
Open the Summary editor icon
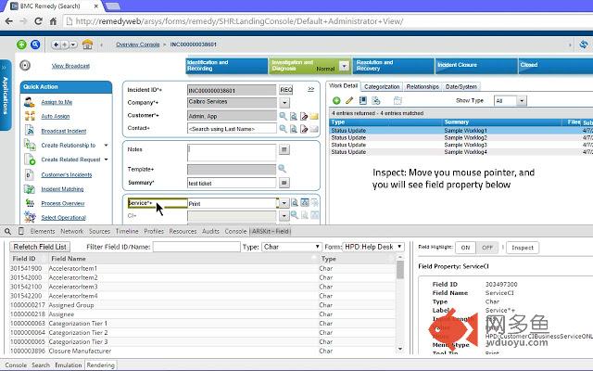click(x=284, y=183)
